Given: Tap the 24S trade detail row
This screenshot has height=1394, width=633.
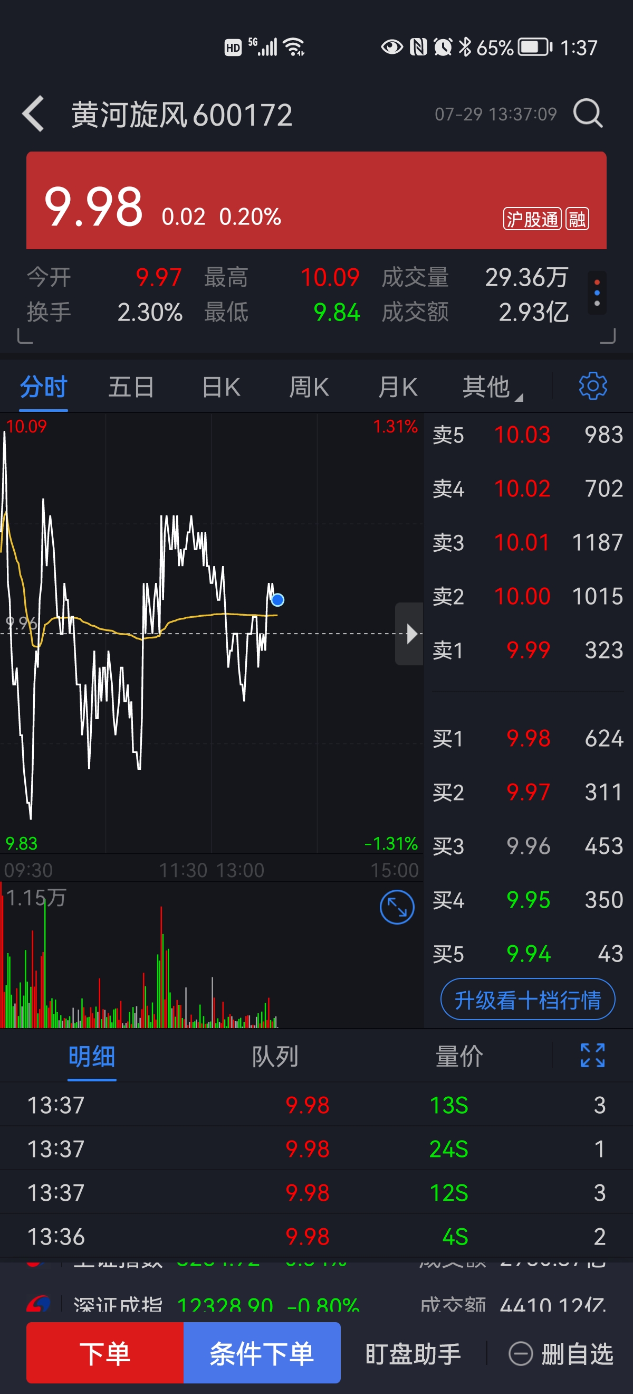Looking at the screenshot, I should point(316,1149).
